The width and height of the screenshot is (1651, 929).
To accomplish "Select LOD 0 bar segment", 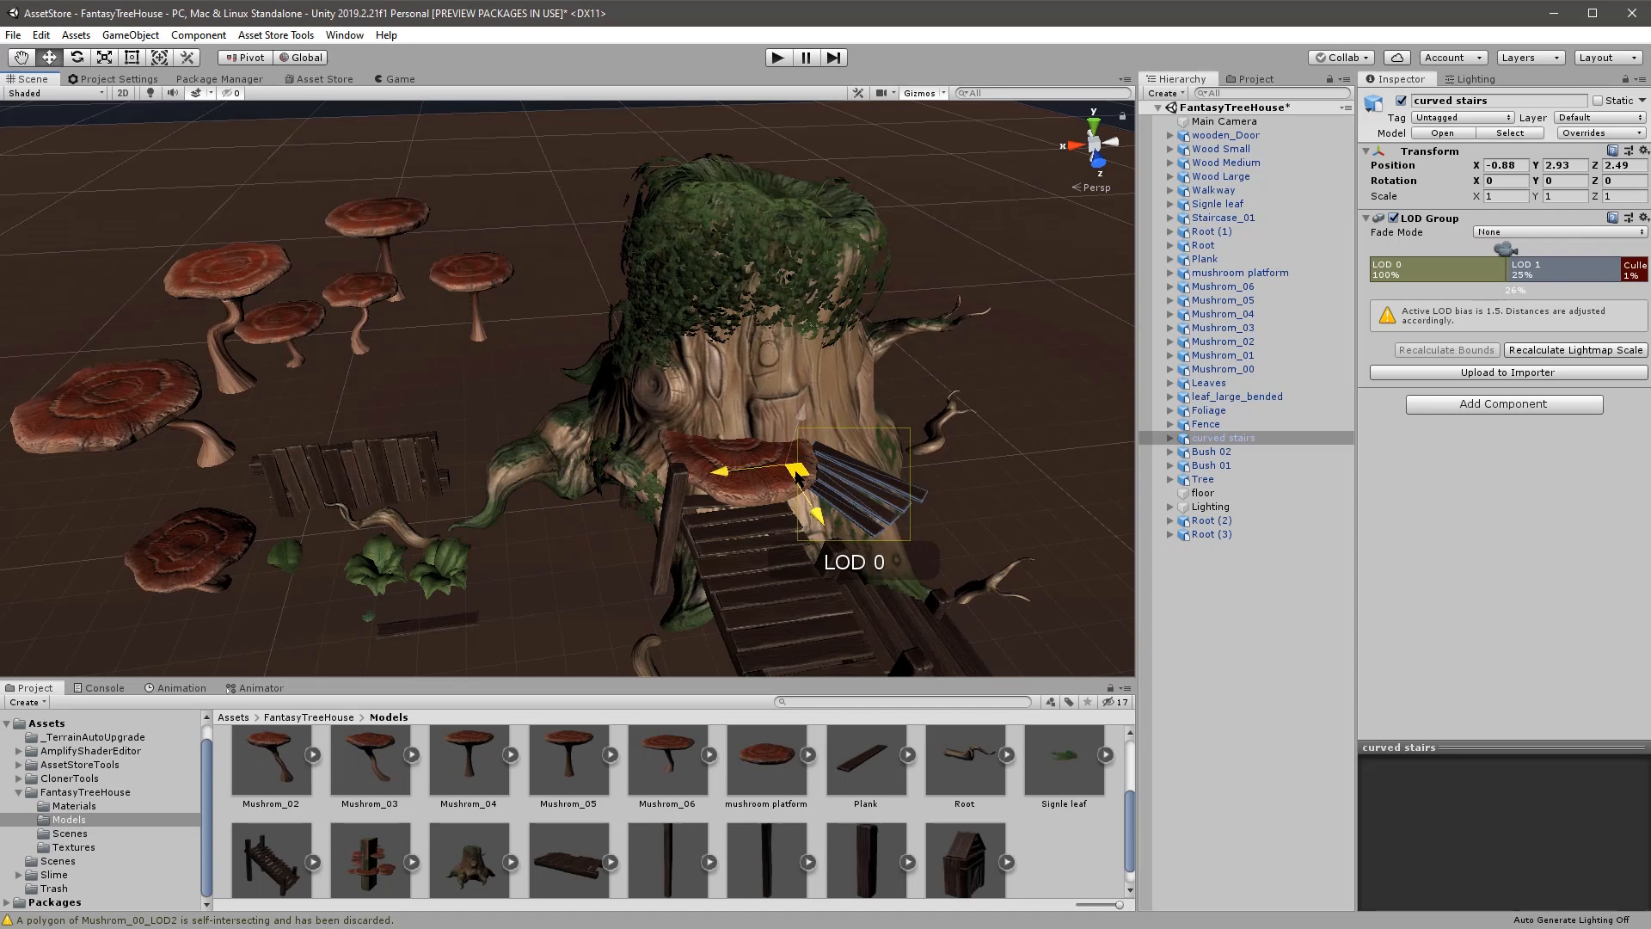I will pos(1438,269).
